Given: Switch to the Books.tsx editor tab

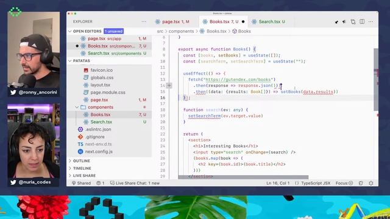Looking at the screenshot, I should [224, 22].
